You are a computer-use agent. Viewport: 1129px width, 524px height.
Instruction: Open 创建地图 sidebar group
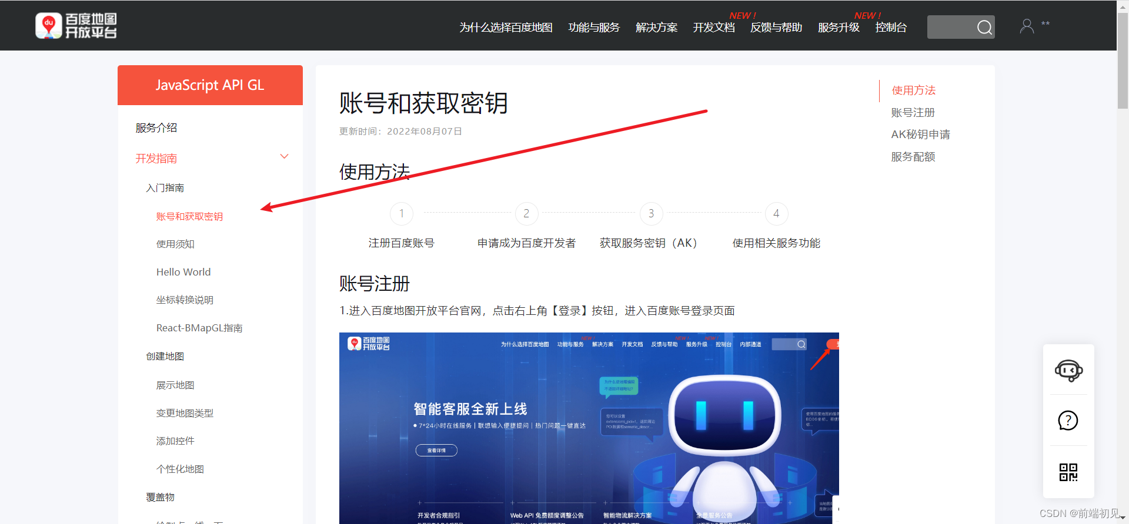click(165, 357)
